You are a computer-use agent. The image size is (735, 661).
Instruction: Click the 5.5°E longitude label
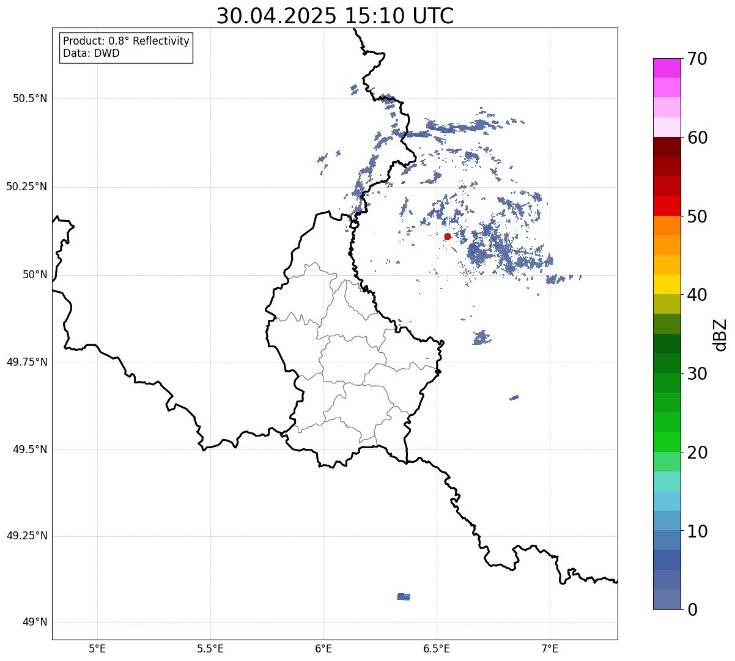pyautogui.click(x=210, y=648)
